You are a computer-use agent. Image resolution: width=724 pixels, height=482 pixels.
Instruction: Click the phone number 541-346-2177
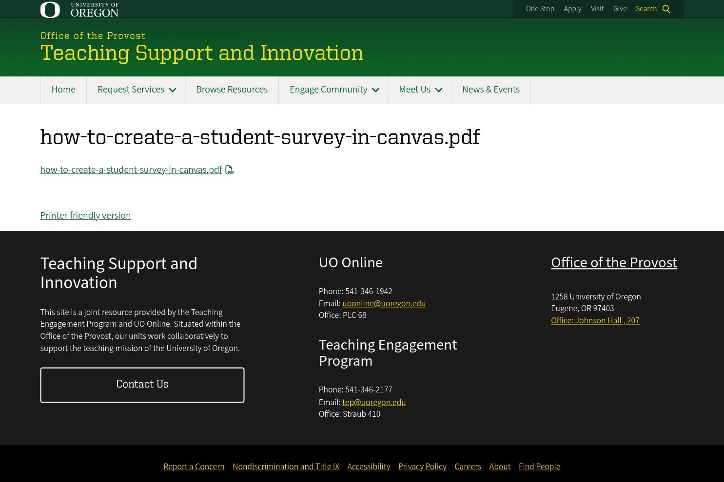pos(369,389)
